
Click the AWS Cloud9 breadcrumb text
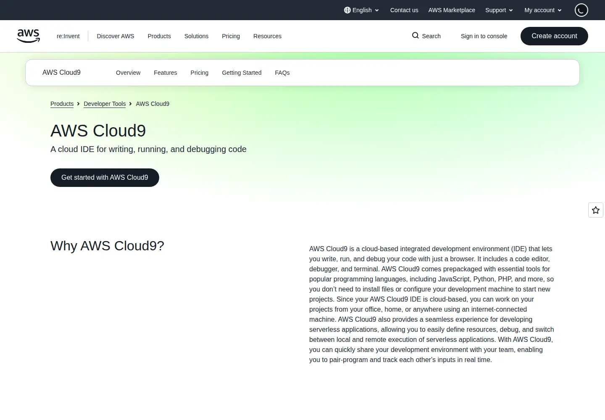(x=153, y=104)
